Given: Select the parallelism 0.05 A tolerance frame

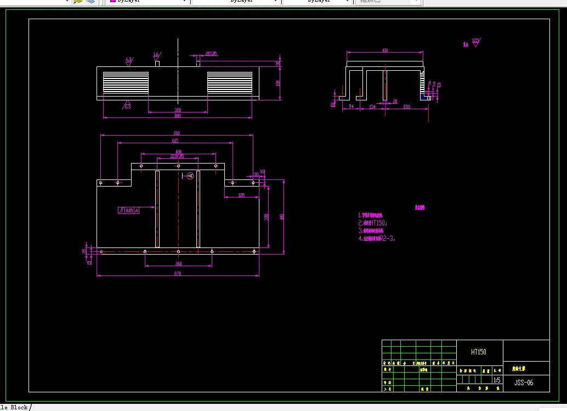Looking at the screenshot, I should point(128,210).
